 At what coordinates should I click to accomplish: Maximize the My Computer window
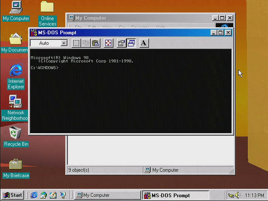222,18
